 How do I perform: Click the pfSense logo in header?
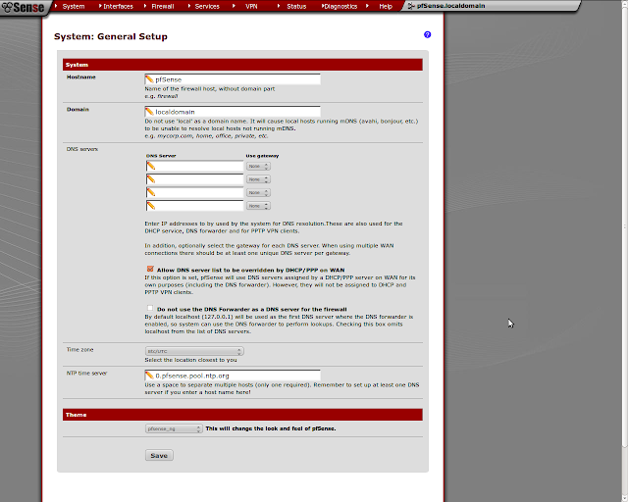click(23, 7)
